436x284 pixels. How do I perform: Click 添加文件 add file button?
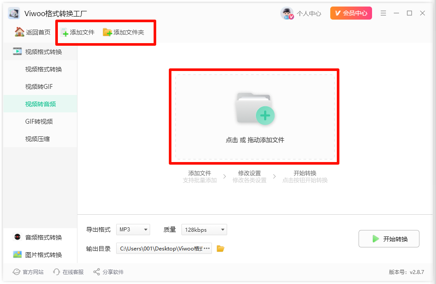coord(77,32)
